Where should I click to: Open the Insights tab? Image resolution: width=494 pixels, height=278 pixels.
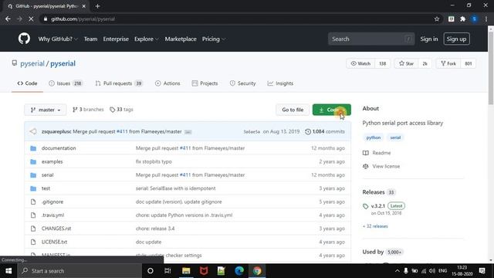coord(280,83)
